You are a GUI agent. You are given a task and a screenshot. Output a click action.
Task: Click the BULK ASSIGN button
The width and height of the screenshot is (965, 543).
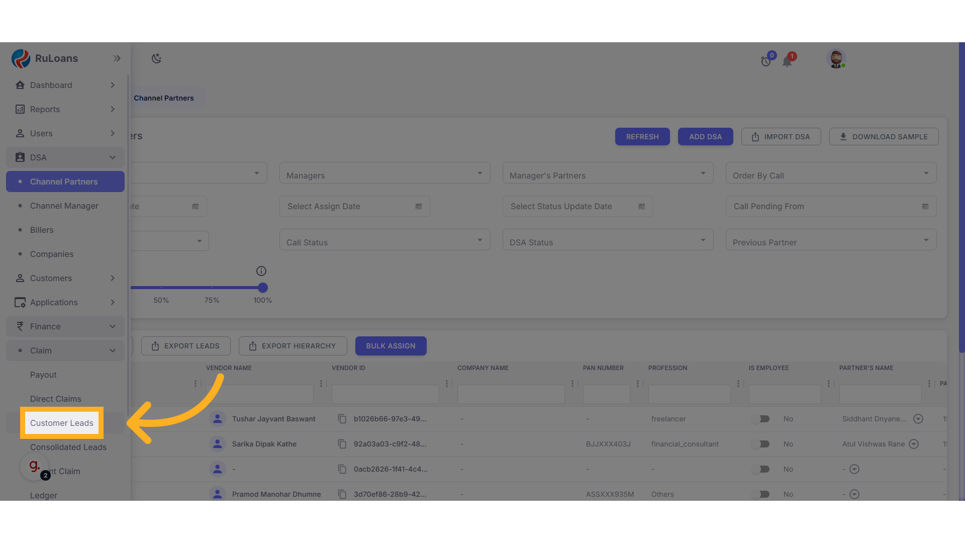391,346
